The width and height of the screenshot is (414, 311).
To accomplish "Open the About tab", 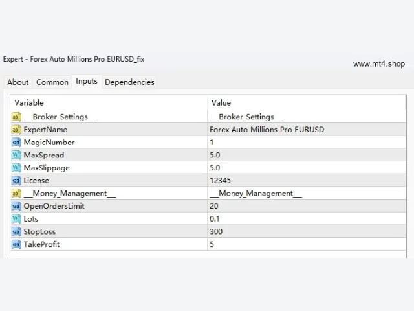I will pyautogui.click(x=17, y=82).
